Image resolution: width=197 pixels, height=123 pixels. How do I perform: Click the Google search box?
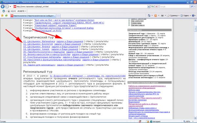[175, 7]
